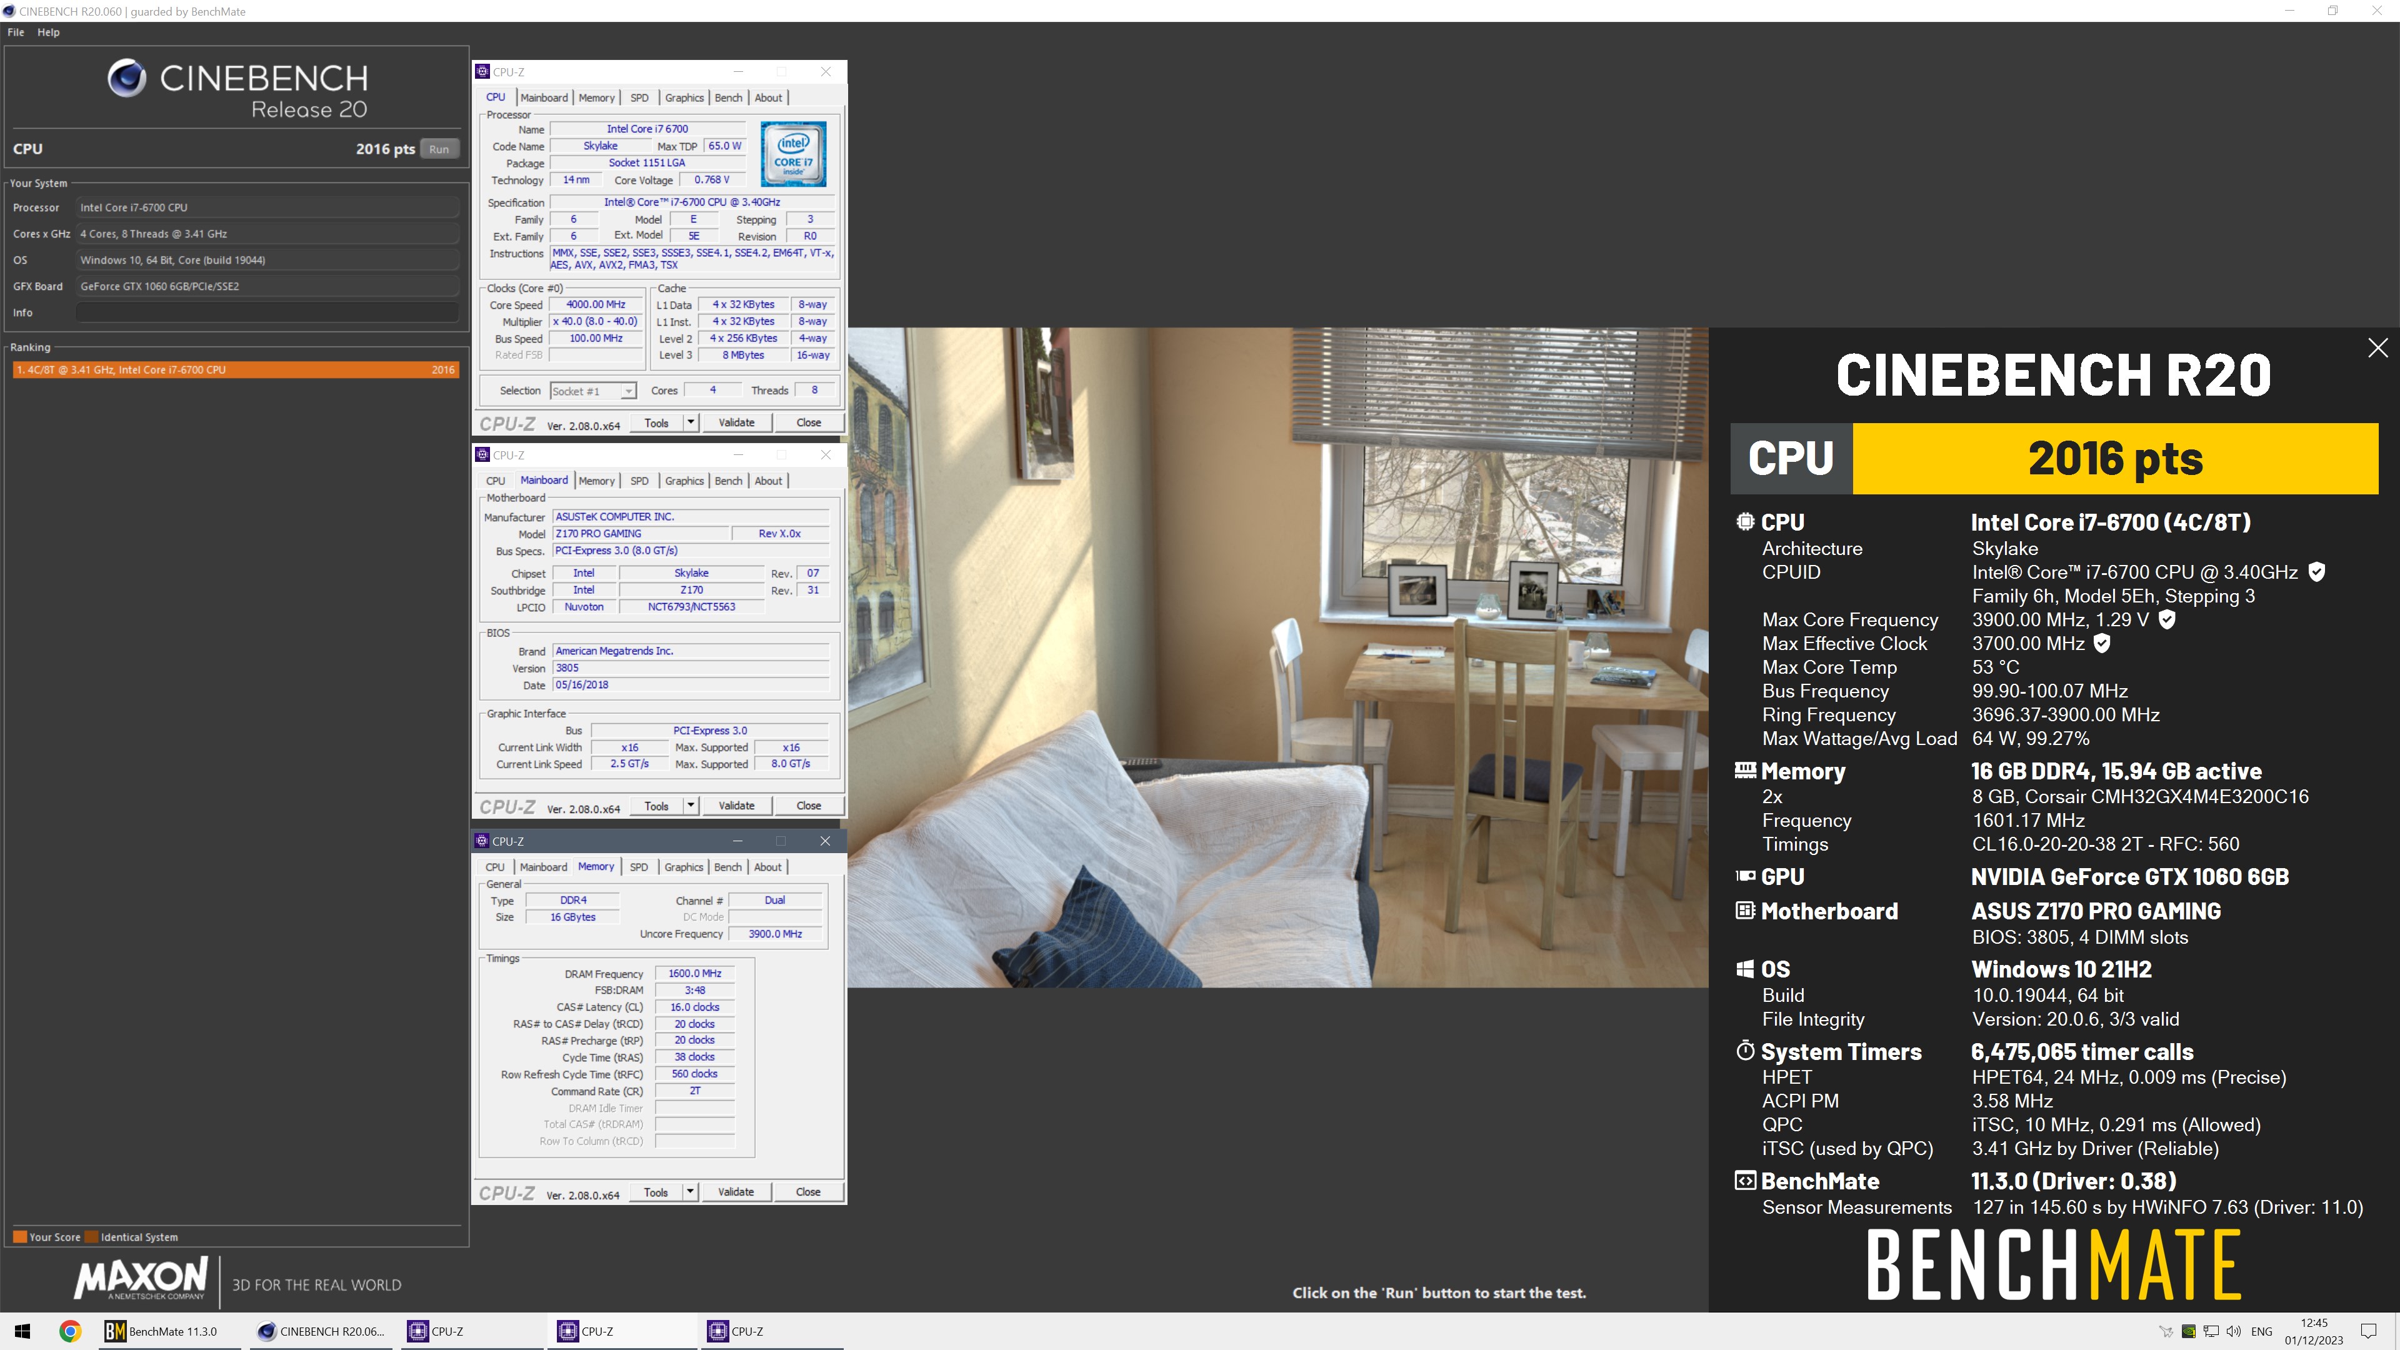Image resolution: width=2400 pixels, height=1350 pixels.
Task: Click the rendered room image preview
Action: tap(1277, 657)
